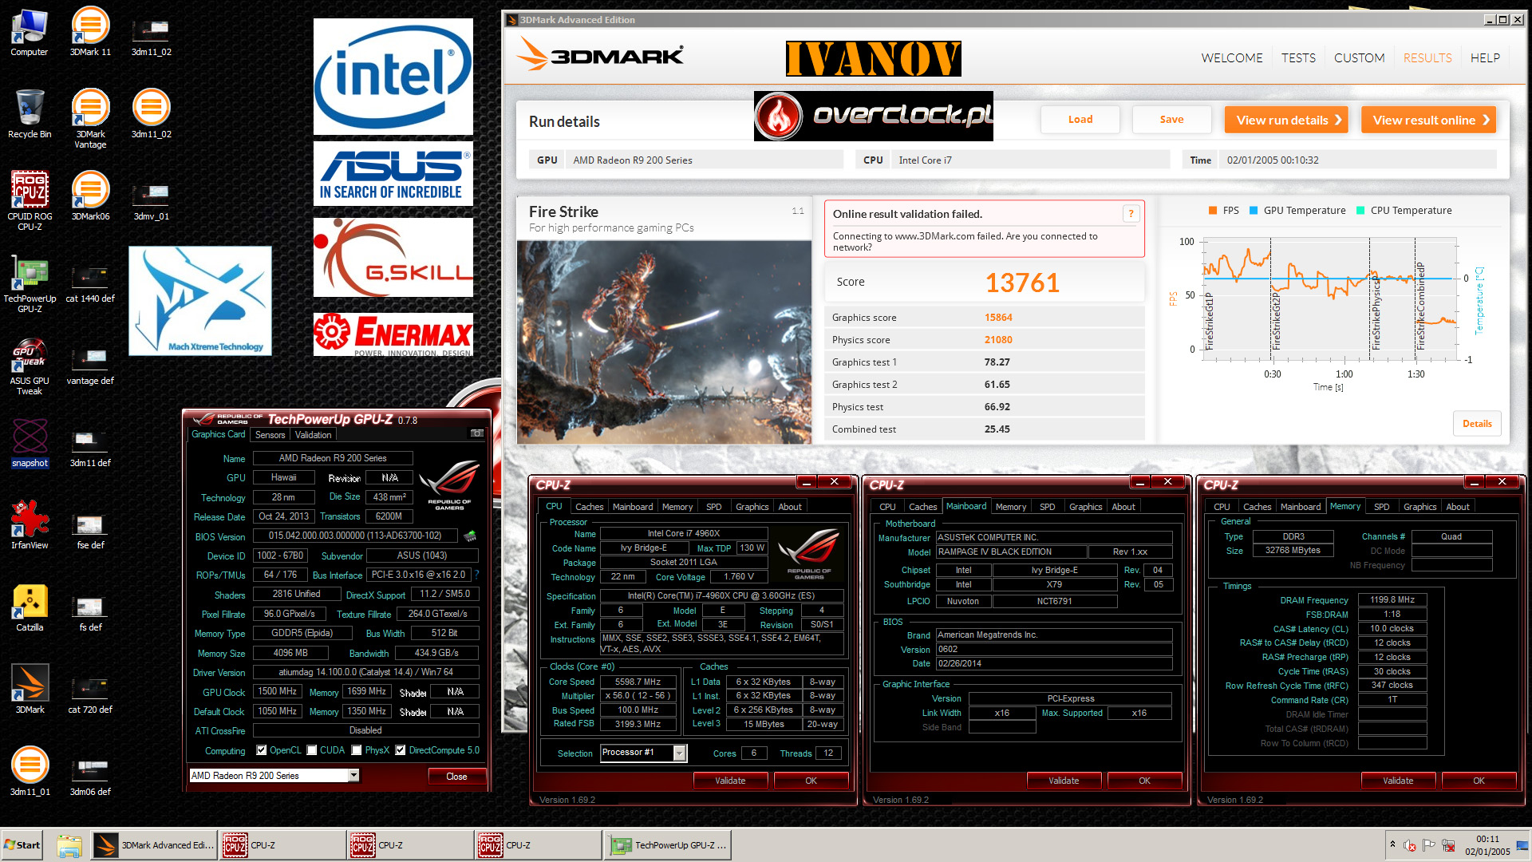The width and height of the screenshot is (1532, 862).
Task: Click the View run details button
Action: click(1286, 120)
